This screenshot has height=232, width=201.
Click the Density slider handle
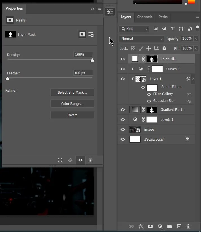click(92, 60)
